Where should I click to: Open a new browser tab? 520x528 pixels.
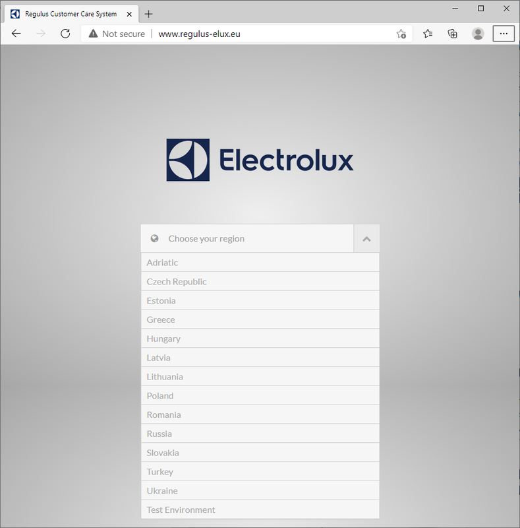(148, 14)
